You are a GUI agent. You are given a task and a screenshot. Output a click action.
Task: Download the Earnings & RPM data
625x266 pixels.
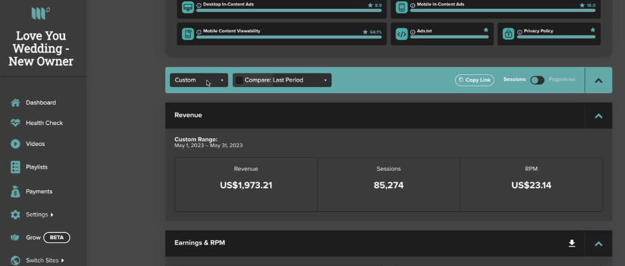572,243
